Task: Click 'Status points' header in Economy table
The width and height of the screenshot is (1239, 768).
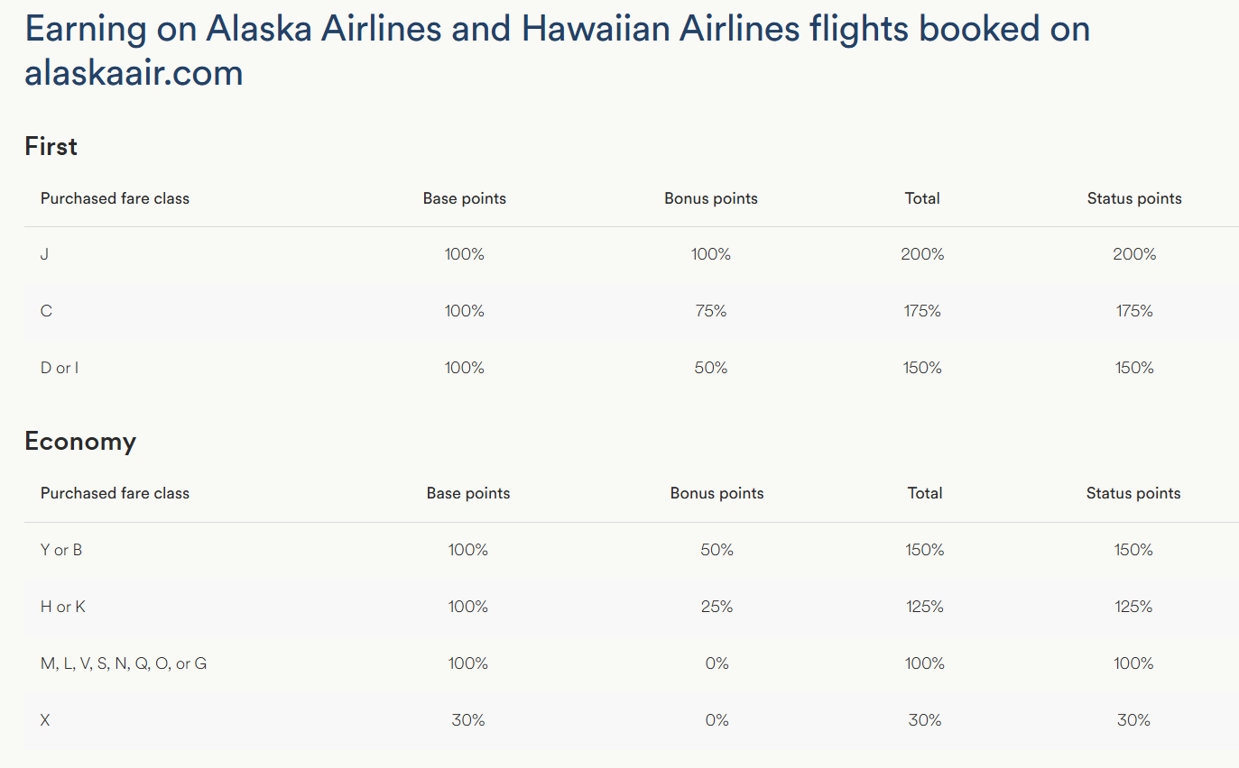Action: (1133, 493)
